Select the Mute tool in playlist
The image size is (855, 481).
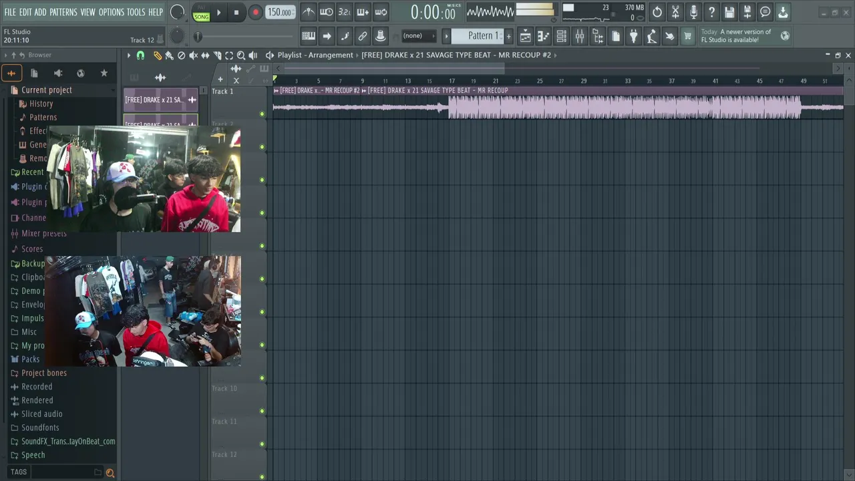tap(194, 55)
